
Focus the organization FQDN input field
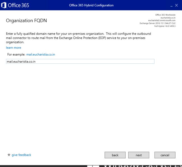[80, 61]
